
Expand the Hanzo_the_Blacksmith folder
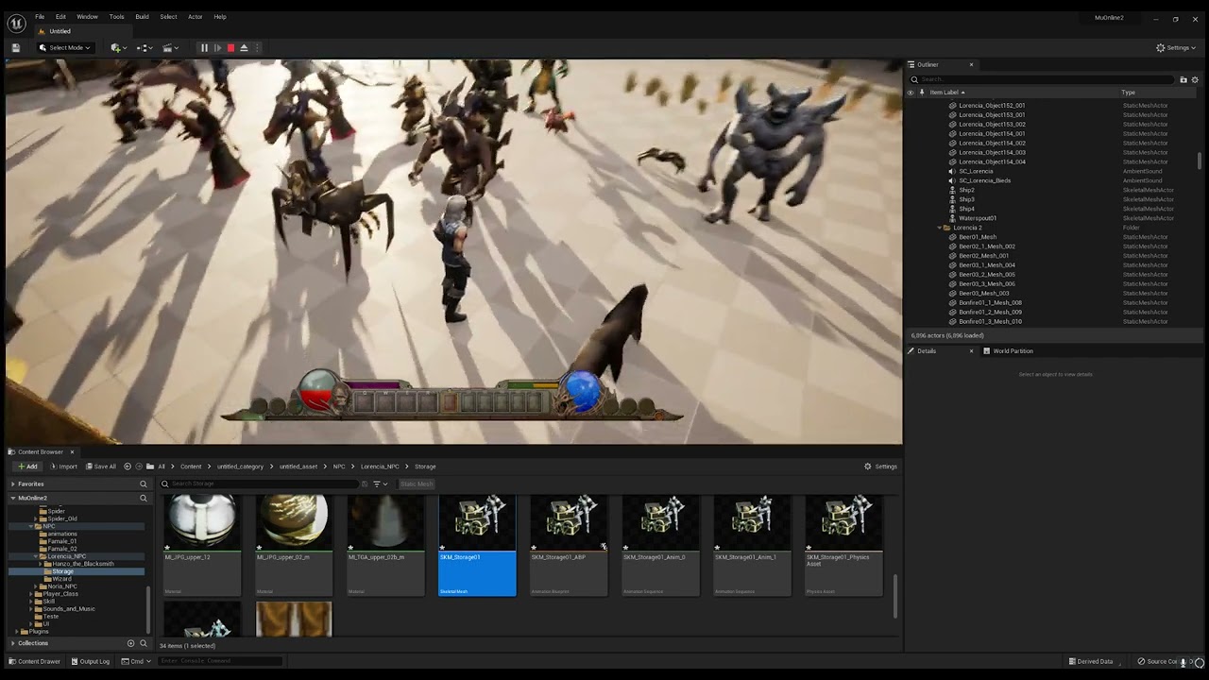[x=42, y=564]
